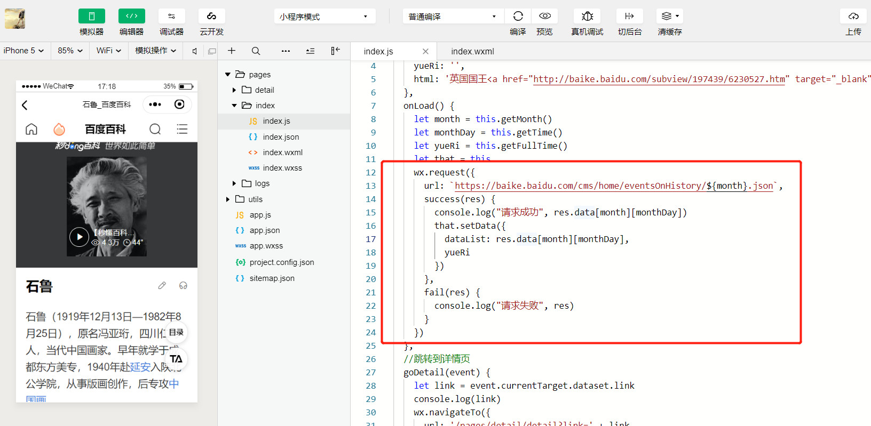This screenshot has width=871, height=426.
Task: Toggle the Debugger (调试器) panel
Action: pos(171,16)
